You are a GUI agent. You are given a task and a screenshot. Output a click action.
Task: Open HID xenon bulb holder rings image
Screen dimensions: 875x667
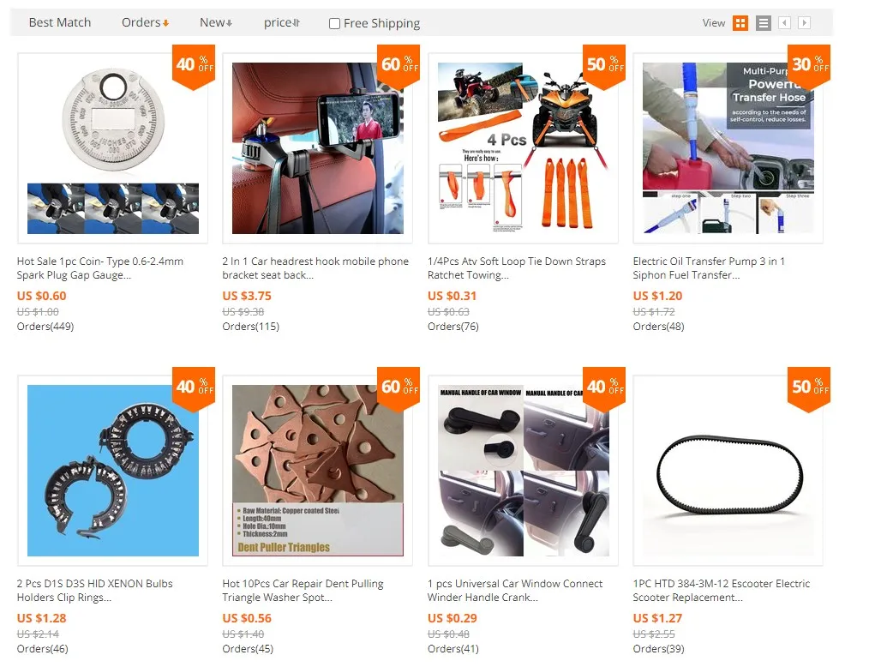113,471
